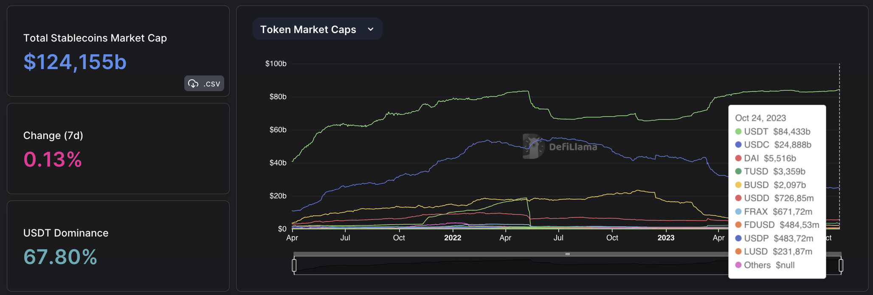Click the 2023 label on the x-axis
This screenshot has height=295, width=873.
click(666, 238)
